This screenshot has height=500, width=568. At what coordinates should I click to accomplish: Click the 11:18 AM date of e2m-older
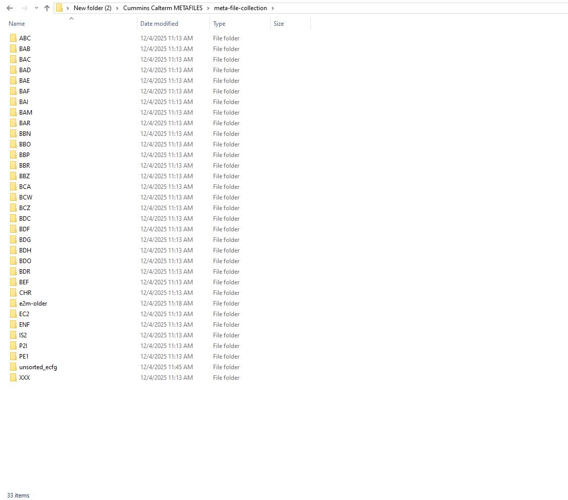[166, 303]
